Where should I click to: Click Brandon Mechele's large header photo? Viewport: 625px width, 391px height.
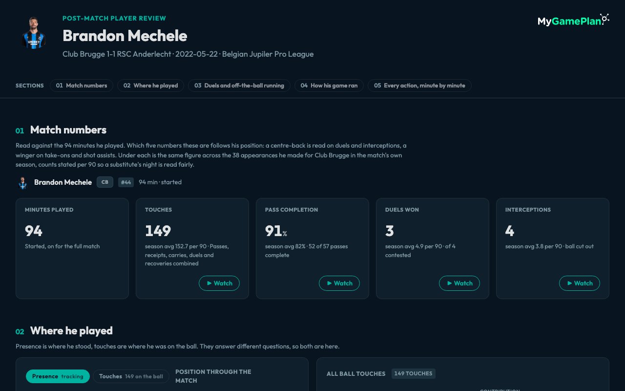pyautogui.click(x=33, y=33)
